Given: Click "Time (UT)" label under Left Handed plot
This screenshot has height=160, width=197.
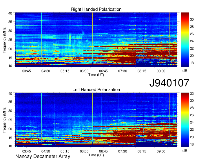Looking at the screenshot, I should click(x=96, y=155).
